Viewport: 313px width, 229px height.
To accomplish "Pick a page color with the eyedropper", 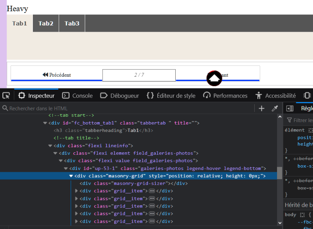I will click(275, 108).
